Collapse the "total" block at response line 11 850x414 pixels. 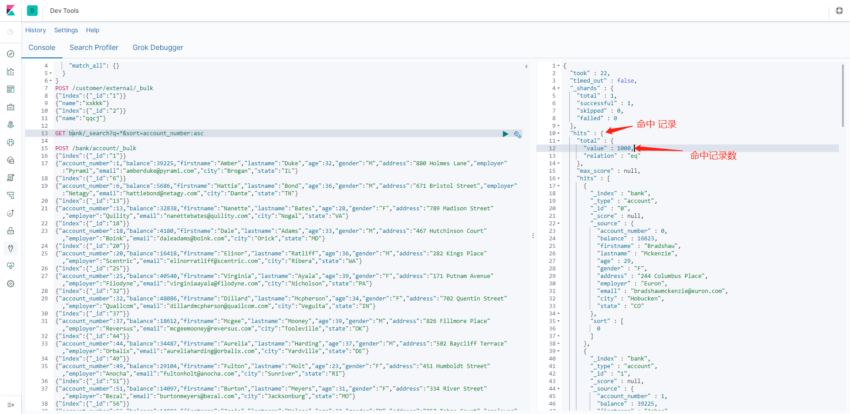click(559, 141)
